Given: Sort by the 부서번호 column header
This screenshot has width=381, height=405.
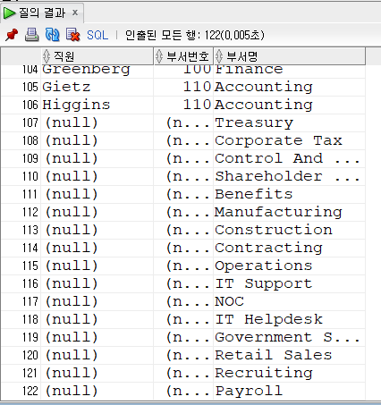Looking at the screenshot, I should pos(183,56).
